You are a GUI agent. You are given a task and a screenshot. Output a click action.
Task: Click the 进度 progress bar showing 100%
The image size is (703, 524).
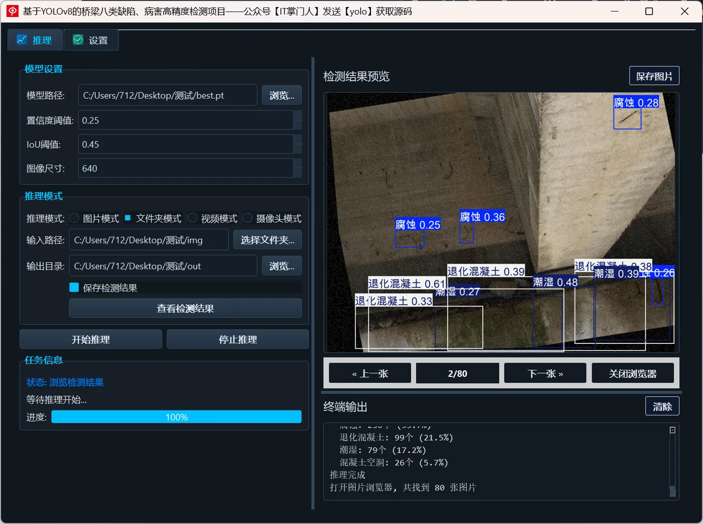coord(176,417)
